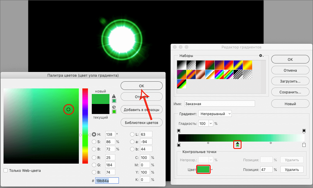
Task: Select the green color stop at 47%
Action: 237,145
